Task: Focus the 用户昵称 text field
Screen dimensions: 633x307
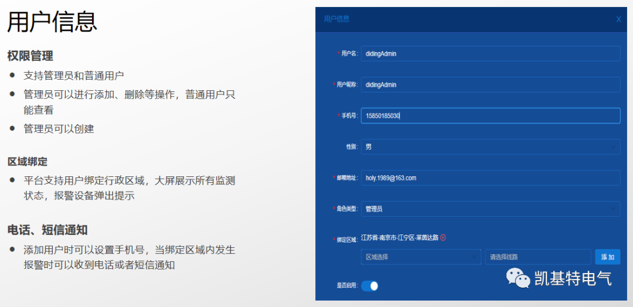Action: point(490,84)
